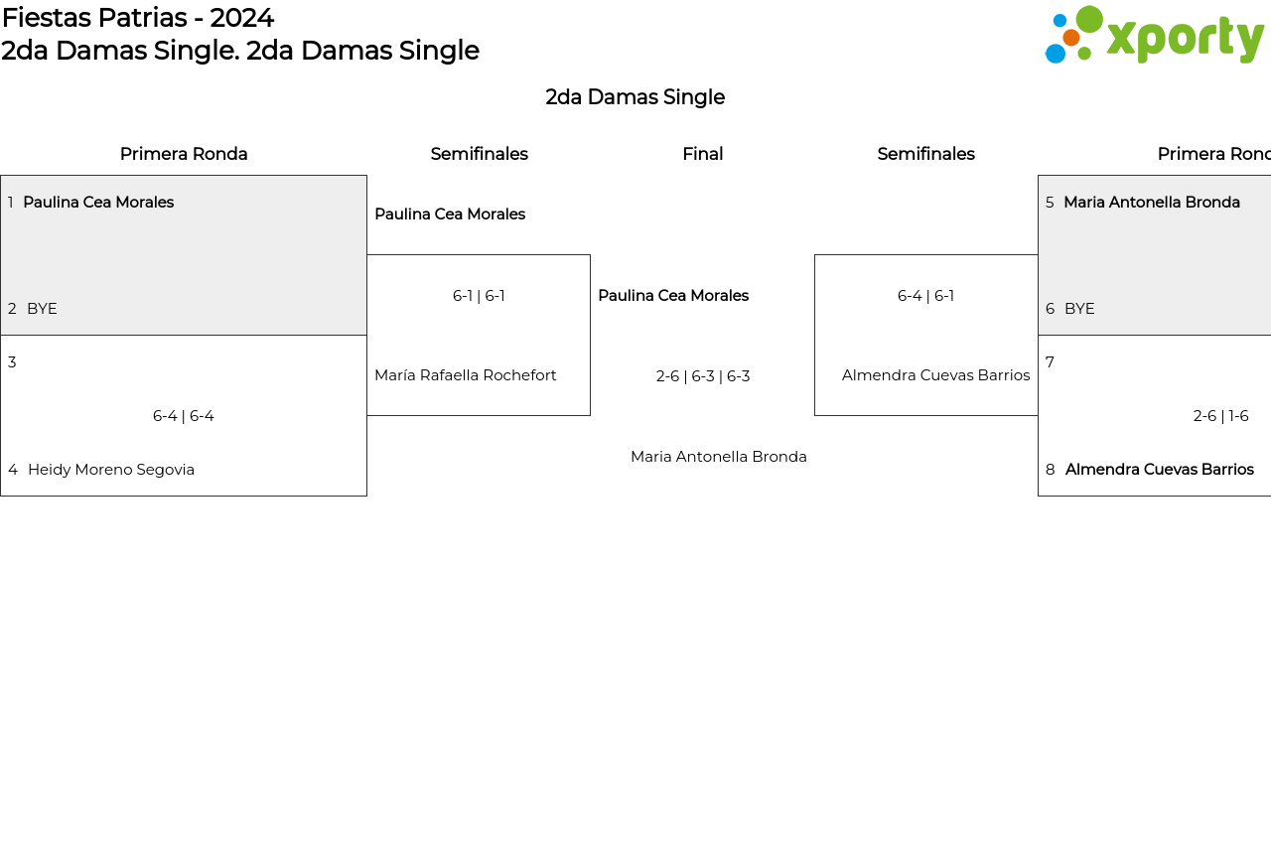Select the Final column header
Image resolution: width=1271 pixels, height=857 pixels.
point(702,154)
